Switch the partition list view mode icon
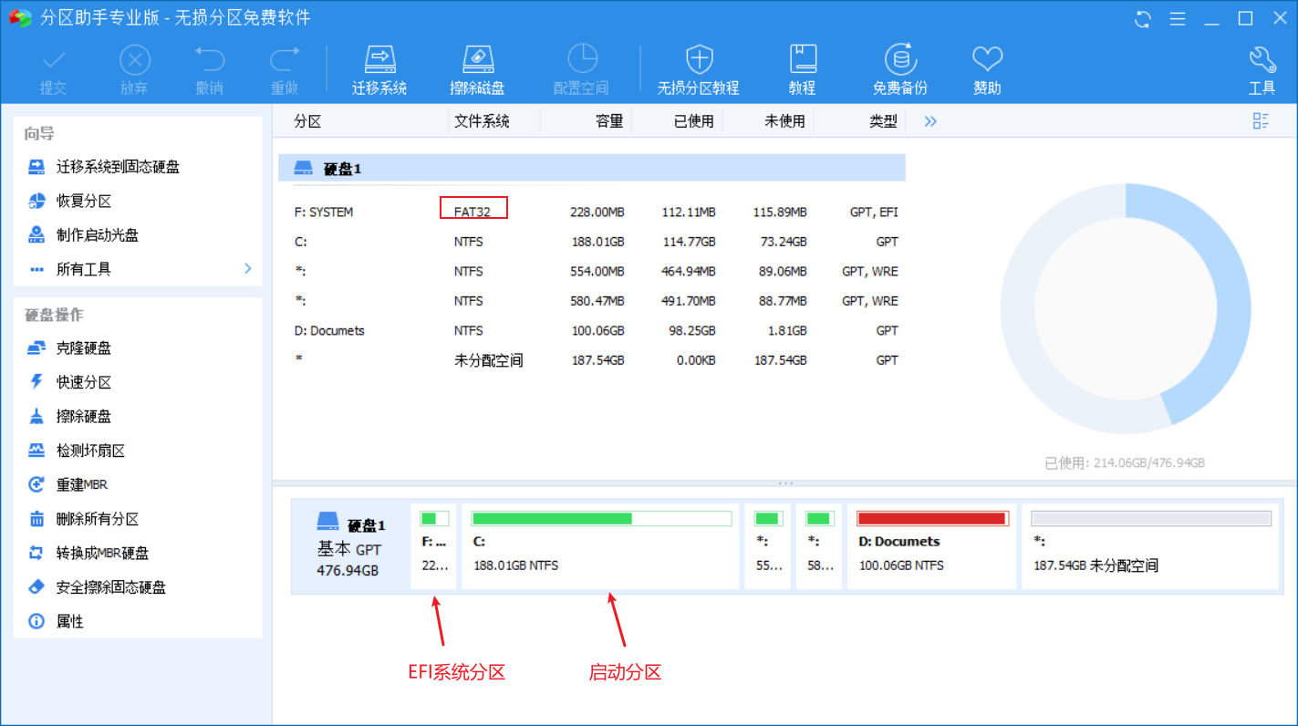Screen dimensions: 1298x726 (1262, 121)
